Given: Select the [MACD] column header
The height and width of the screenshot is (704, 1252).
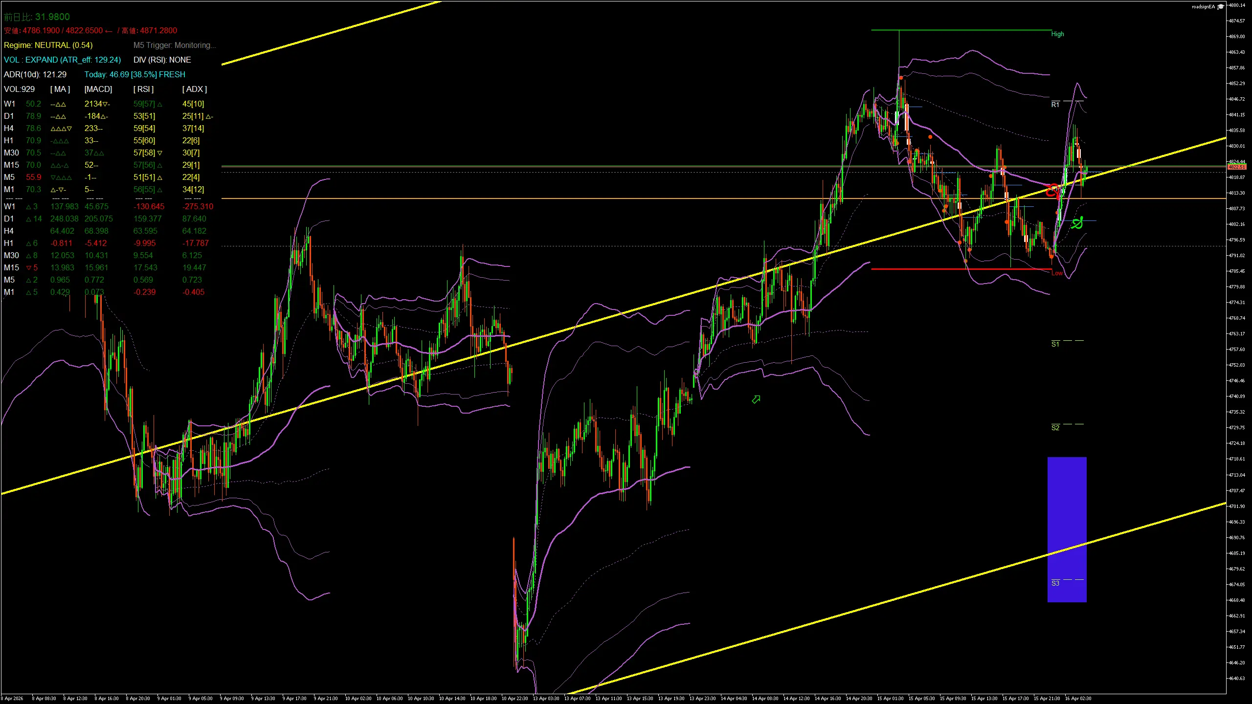Looking at the screenshot, I should coord(97,89).
